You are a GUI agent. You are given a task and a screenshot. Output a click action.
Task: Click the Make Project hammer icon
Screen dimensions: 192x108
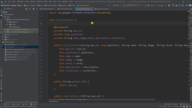click(x=109, y=5)
